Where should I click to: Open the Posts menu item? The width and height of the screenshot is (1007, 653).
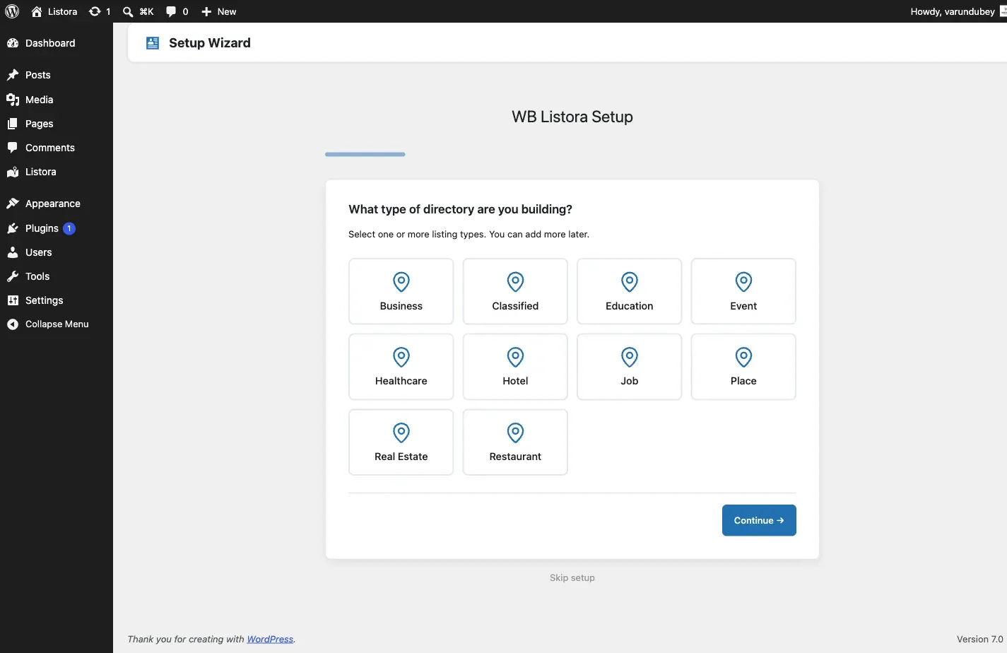(x=57, y=75)
